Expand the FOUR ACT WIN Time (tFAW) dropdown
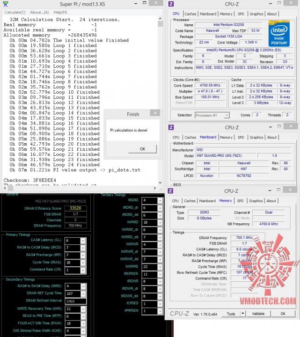Screen dimensions: 300x337 click(84, 324)
